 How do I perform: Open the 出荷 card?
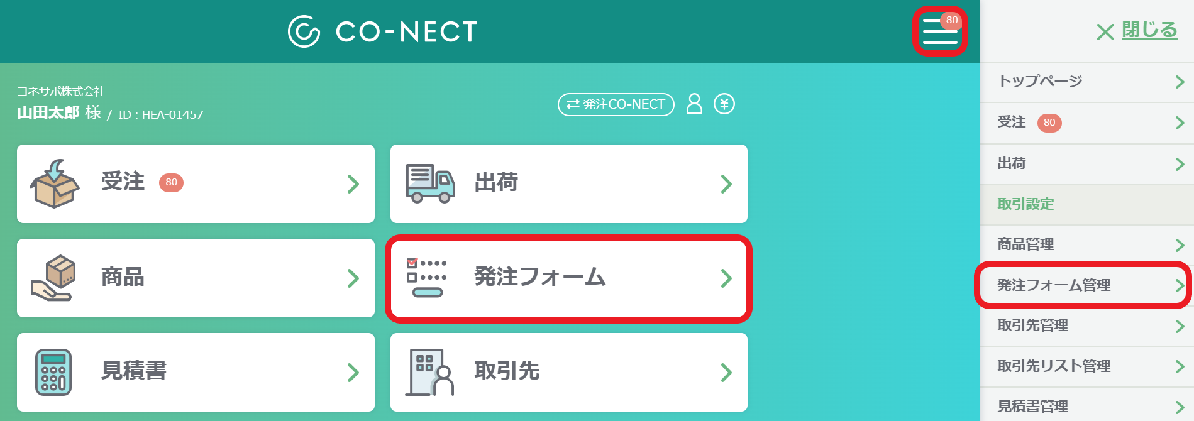[x=569, y=183]
